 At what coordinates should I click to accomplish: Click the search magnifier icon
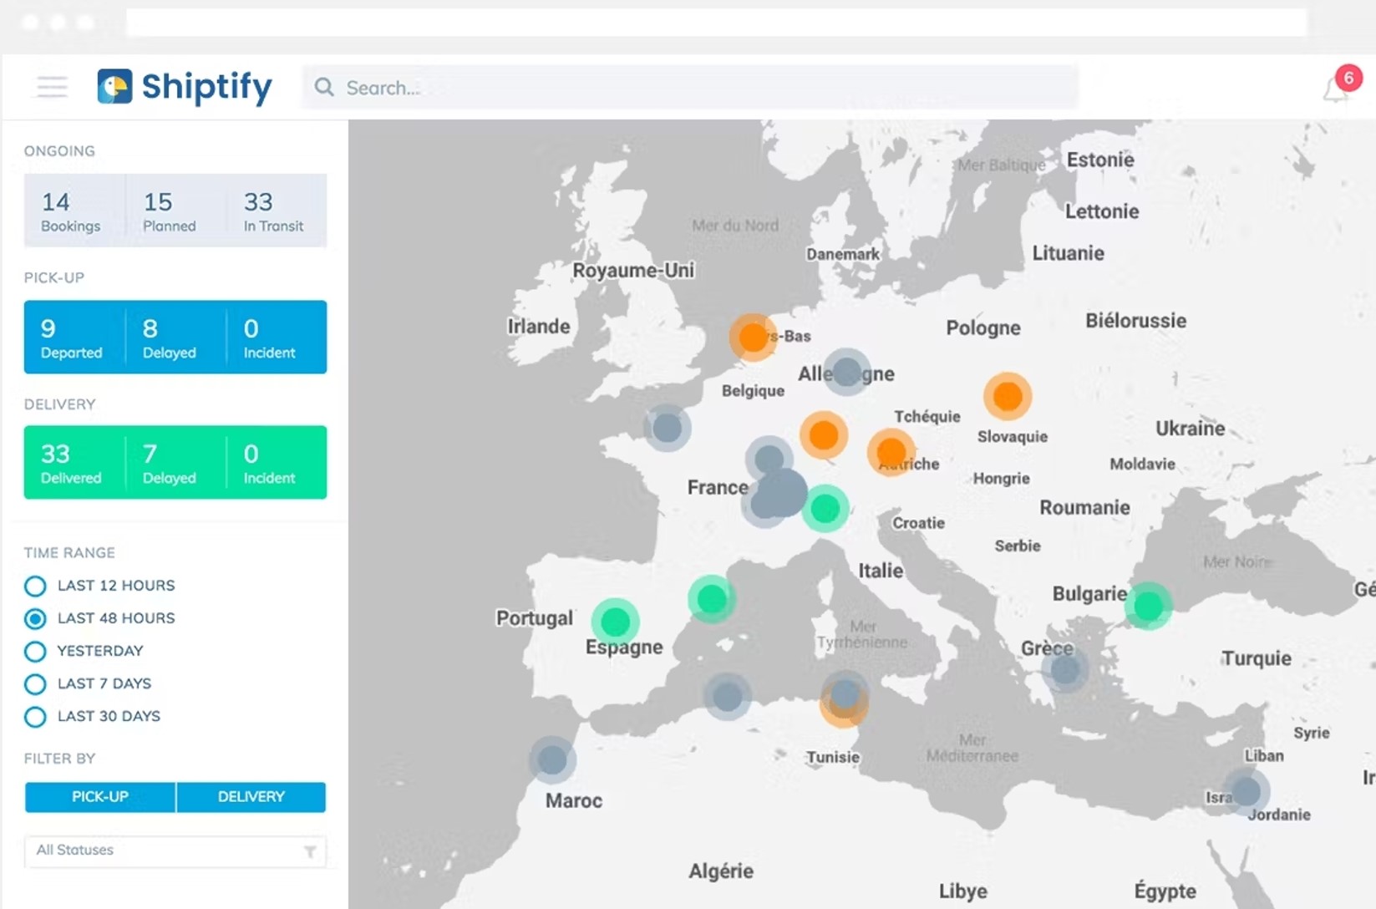[324, 87]
